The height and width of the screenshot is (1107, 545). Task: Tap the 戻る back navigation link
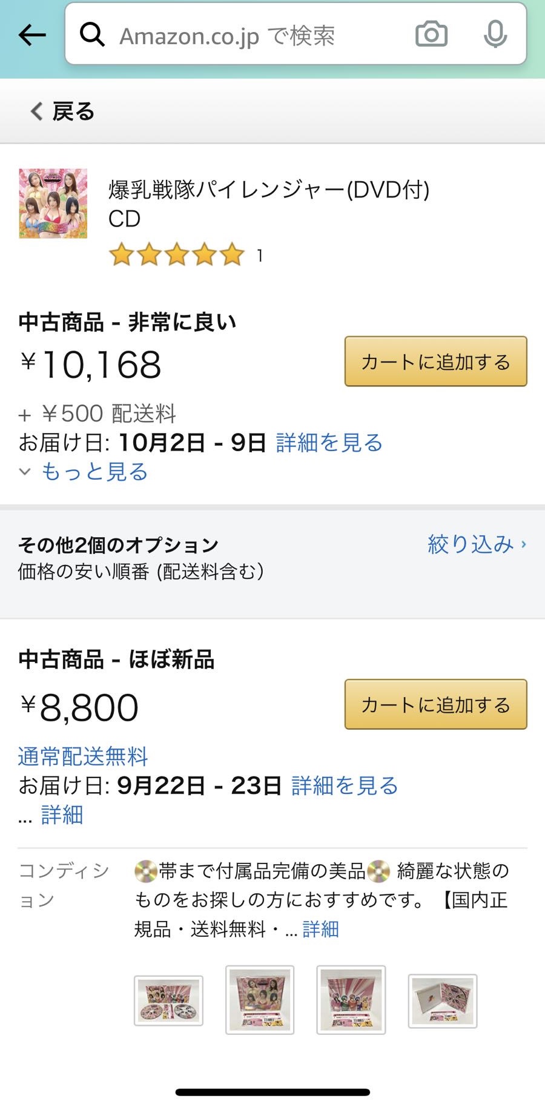coord(63,111)
